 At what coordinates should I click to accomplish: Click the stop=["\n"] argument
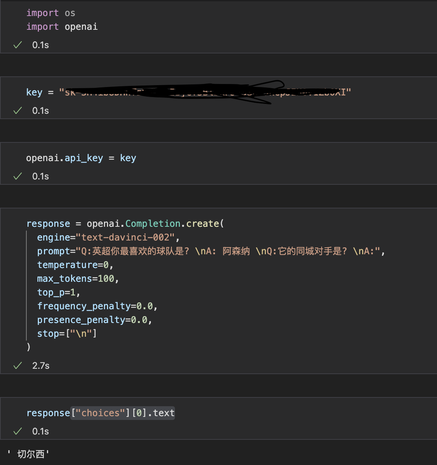(67, 334)
